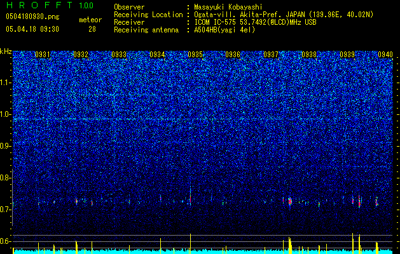
Task: Click the Receiver label
Action: tap(129, 22)
